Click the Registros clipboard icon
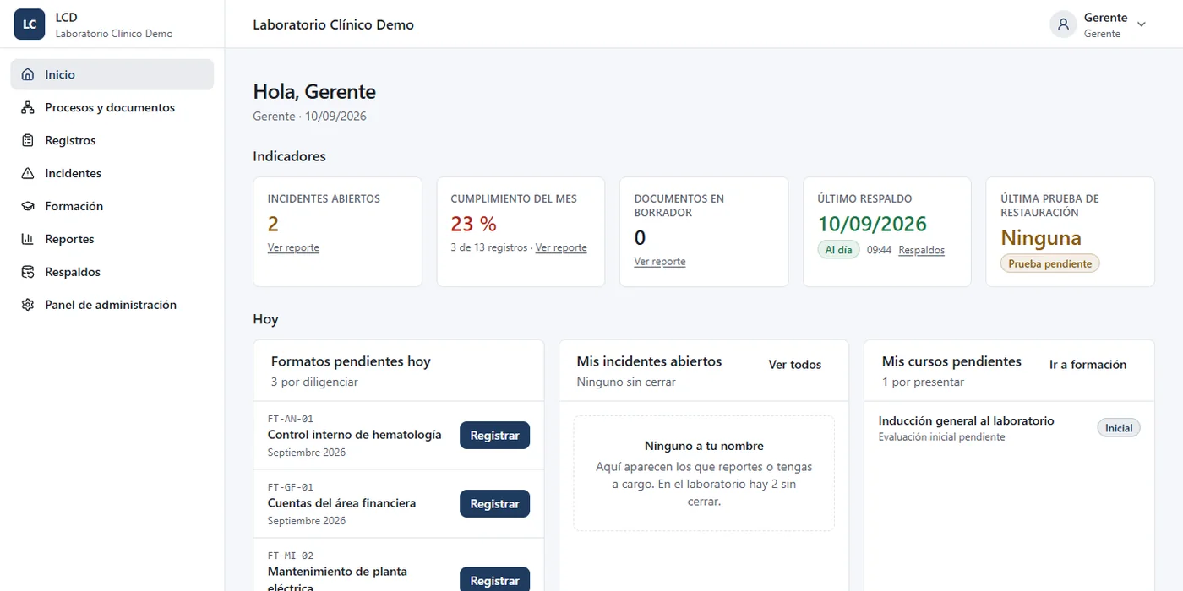1183x591 pixels. tap(28, 140)
